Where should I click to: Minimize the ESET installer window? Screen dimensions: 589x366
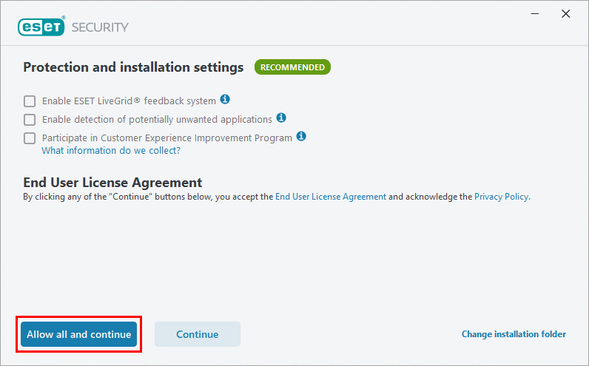[532, 14]
